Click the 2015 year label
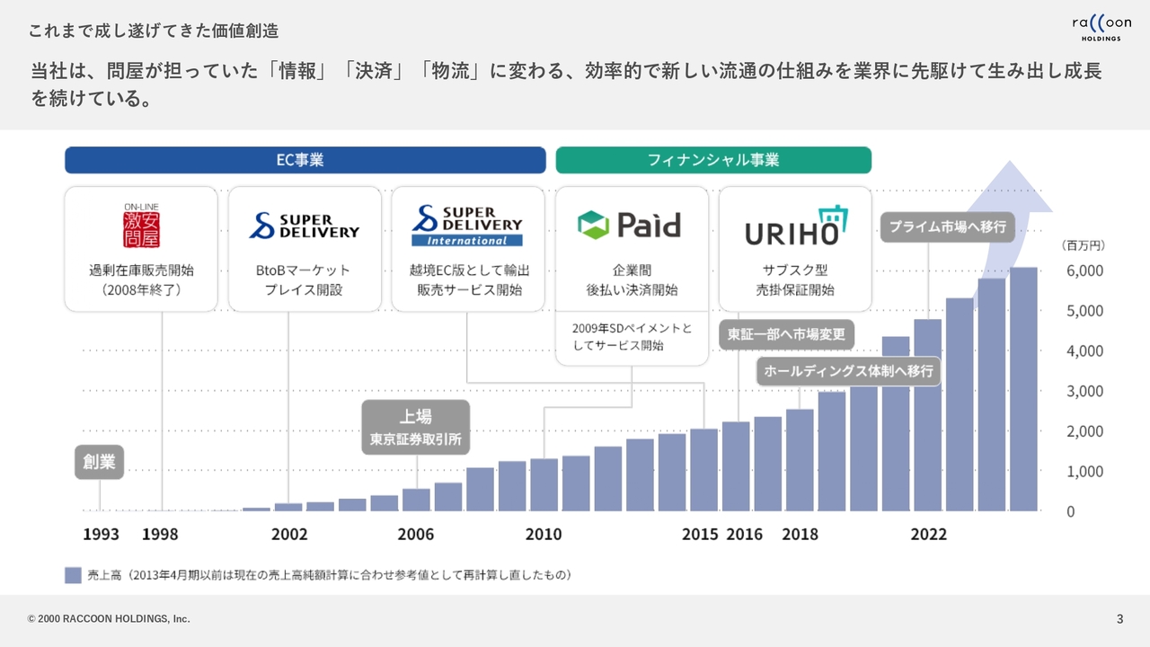This screenshot has width=1150, height=647. [700, 534]
